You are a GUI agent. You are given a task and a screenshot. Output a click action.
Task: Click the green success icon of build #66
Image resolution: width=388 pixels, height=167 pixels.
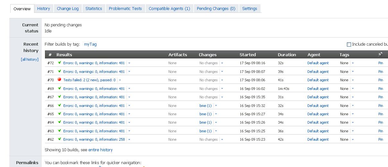tap(59, 105)
